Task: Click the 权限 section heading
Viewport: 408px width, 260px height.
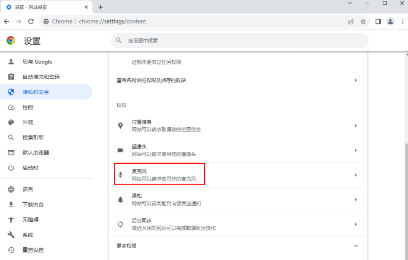Action: pos(122,105)
